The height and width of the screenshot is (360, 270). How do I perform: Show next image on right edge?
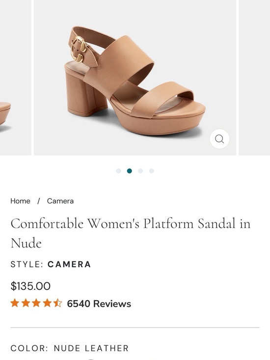click(x=254, y=78)
